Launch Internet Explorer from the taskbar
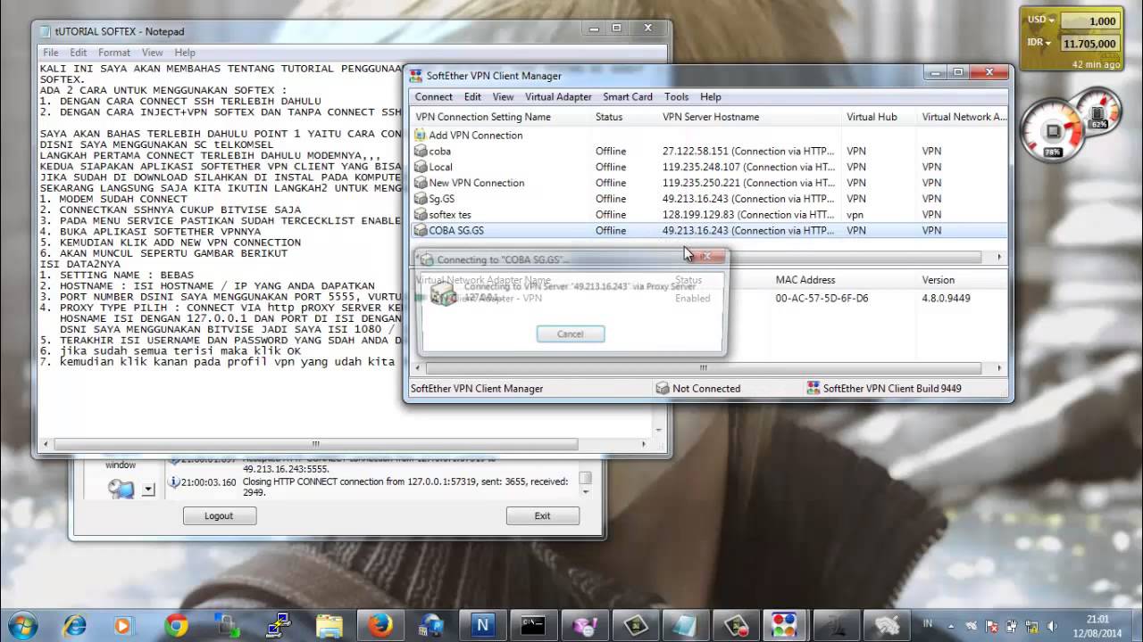This screenshot has width=1143, height=642. [73, 625]
